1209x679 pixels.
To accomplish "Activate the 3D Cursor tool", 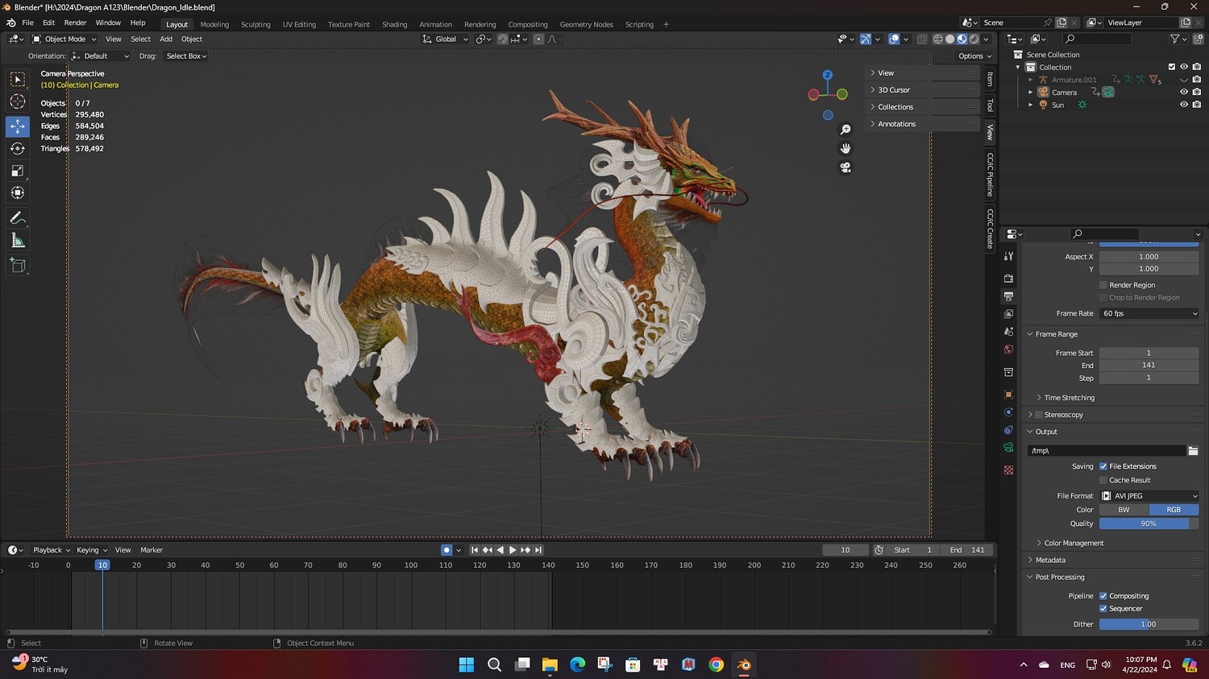I will (x=18, y=101).
